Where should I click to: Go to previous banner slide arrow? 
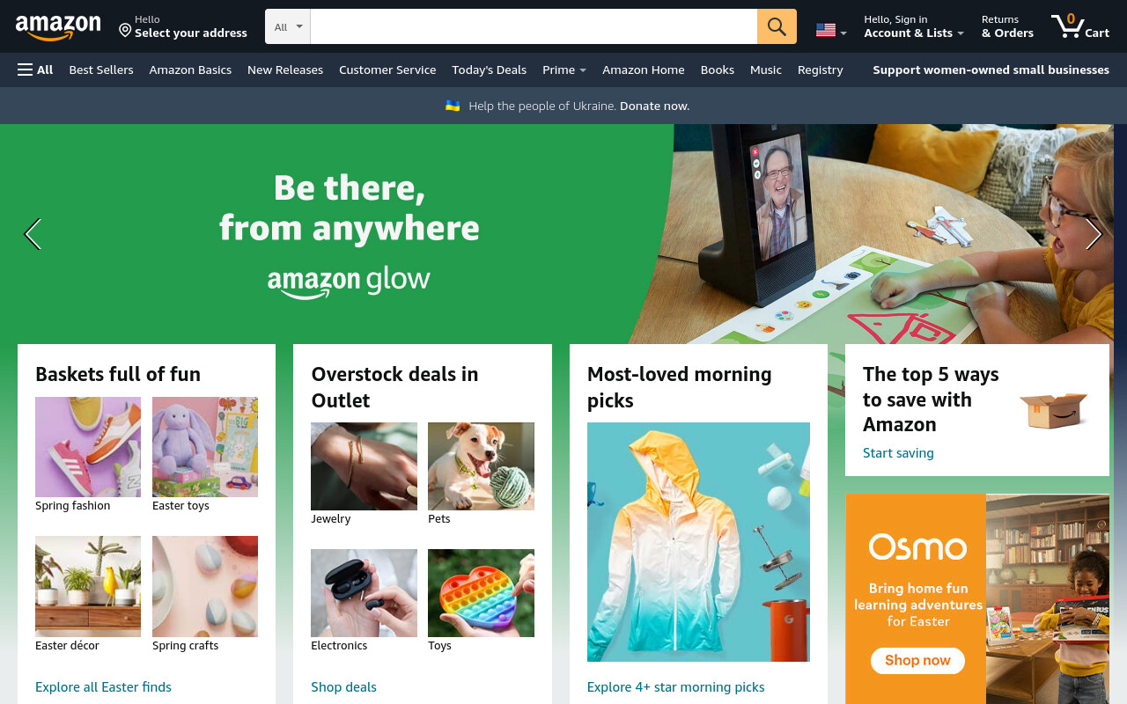click(x=33, y=234)
